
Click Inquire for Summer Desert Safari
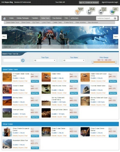tap(99, 93)
